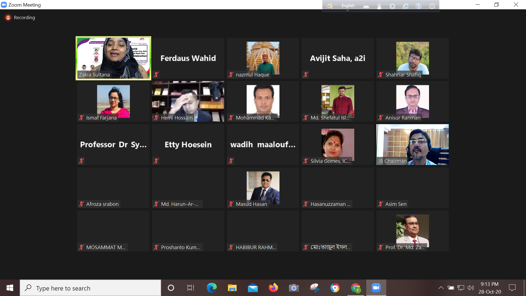Expand hidden system tray icons
Image resolution: width=526 pixels, height=296 pixels.
pos(441,288)
